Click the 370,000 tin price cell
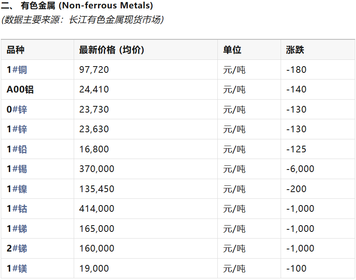Viewport: 356px width, 280px height. pos(96,169)
